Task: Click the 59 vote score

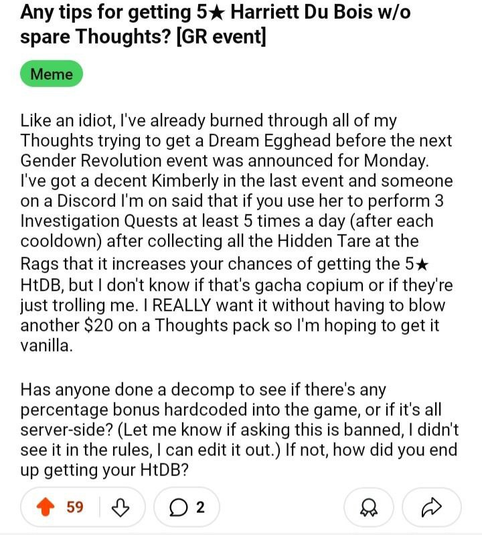Action: (x=75, y=507)
